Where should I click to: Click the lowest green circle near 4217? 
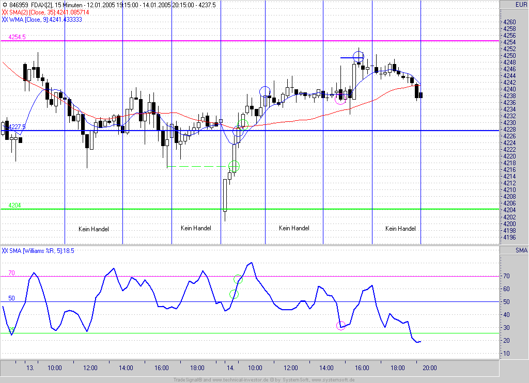pyautogui.click(x=234, y=166)
